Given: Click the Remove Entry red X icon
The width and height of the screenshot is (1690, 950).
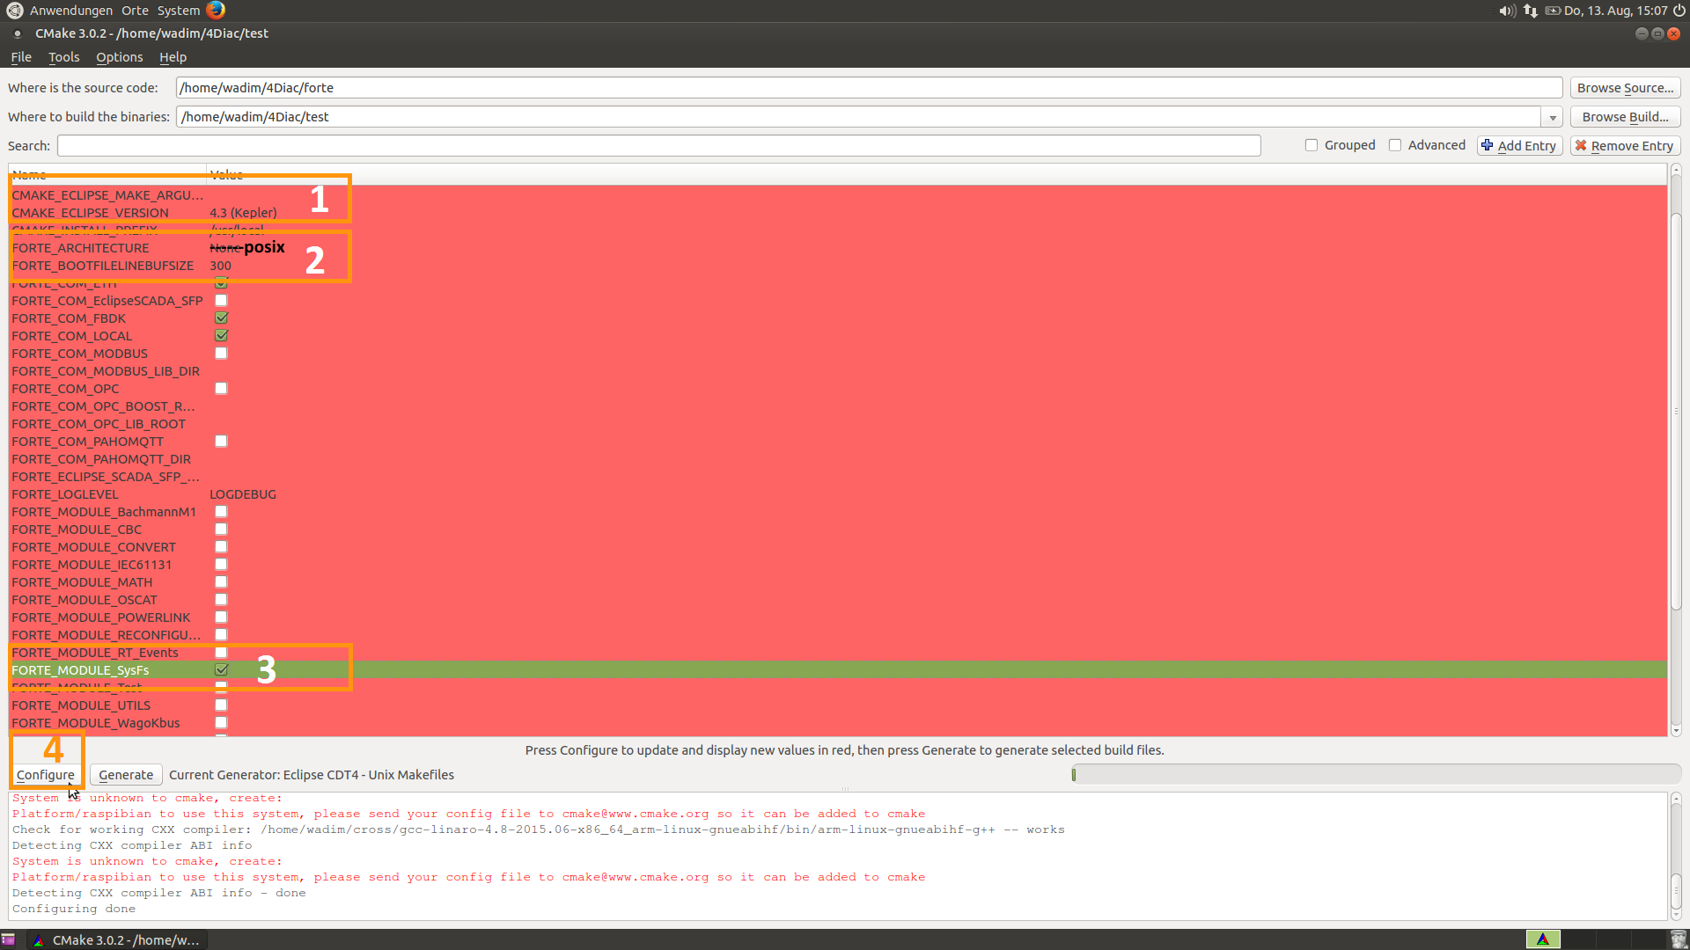Looking at the screenshot, I should tap(1583, 145).
